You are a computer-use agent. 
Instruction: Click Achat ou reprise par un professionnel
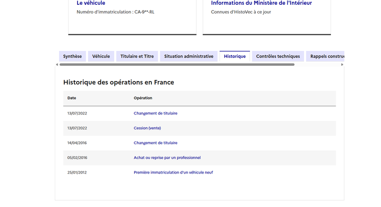[x=167, y=157]
